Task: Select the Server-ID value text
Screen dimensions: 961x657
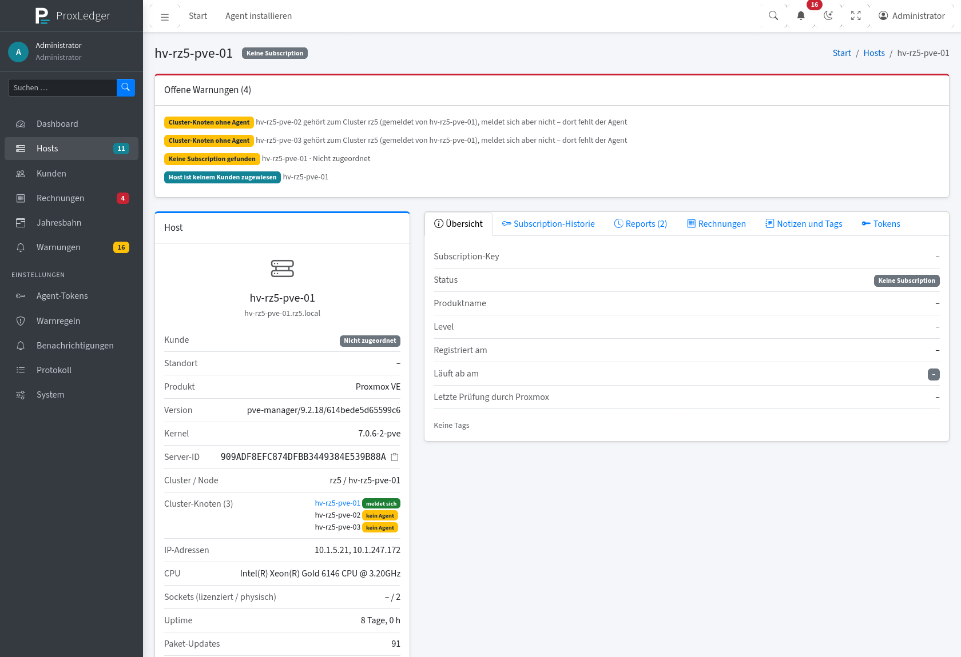Action: 303,457
